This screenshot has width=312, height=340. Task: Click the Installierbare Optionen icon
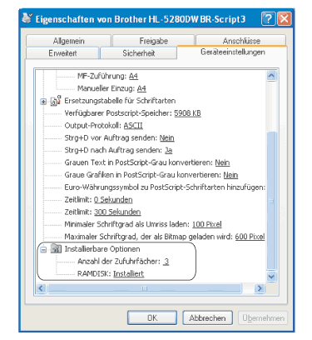[x=56, y=248]
